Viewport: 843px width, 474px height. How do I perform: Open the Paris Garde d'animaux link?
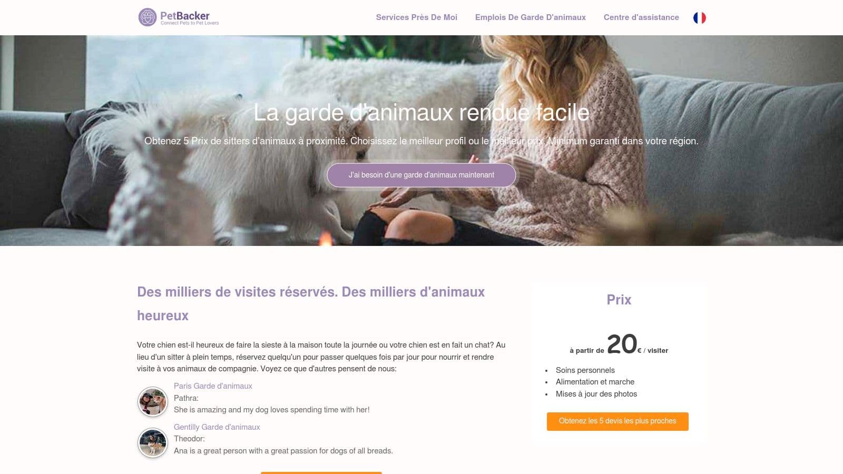coord(213,386)
